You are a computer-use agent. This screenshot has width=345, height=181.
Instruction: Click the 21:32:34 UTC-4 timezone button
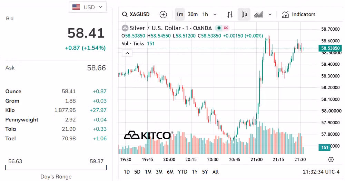click(321, 172)
